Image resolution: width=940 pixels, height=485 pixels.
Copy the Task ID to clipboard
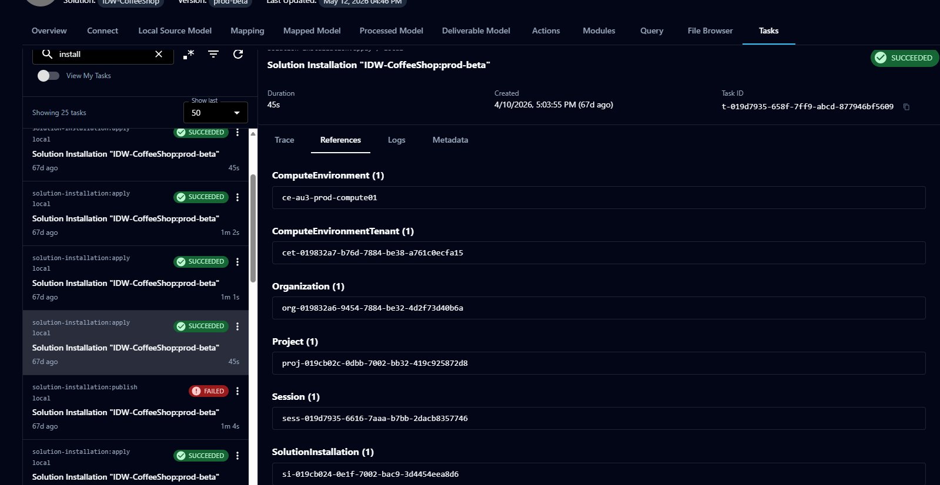pyautogui.click(x=906, y=107)
